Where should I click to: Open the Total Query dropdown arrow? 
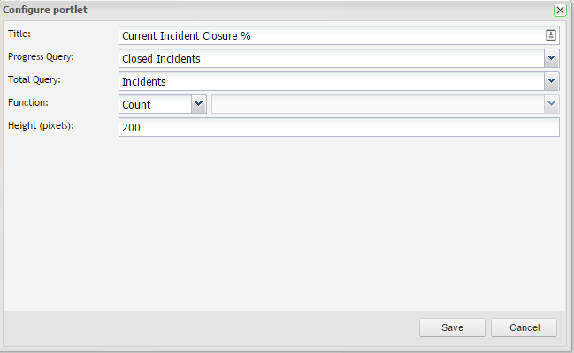pos(551,81)
